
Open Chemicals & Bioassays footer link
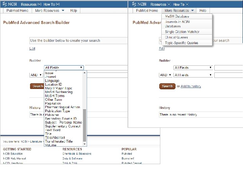77,154
